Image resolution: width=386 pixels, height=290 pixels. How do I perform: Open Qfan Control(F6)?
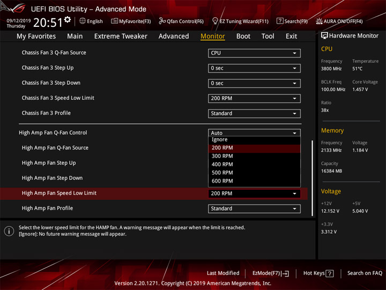click(181, 21)
